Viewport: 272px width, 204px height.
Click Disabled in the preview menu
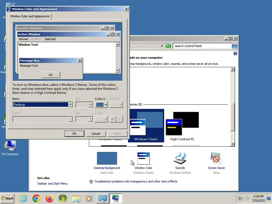[36, 39]
